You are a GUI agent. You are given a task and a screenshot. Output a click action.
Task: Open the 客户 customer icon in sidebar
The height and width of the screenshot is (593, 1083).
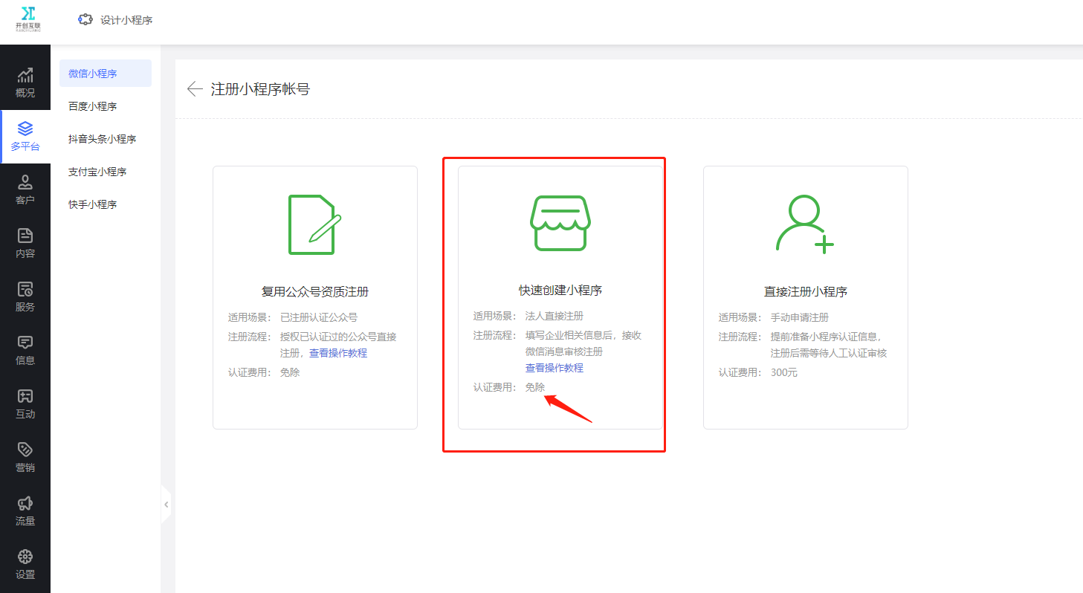pos(25,182)
